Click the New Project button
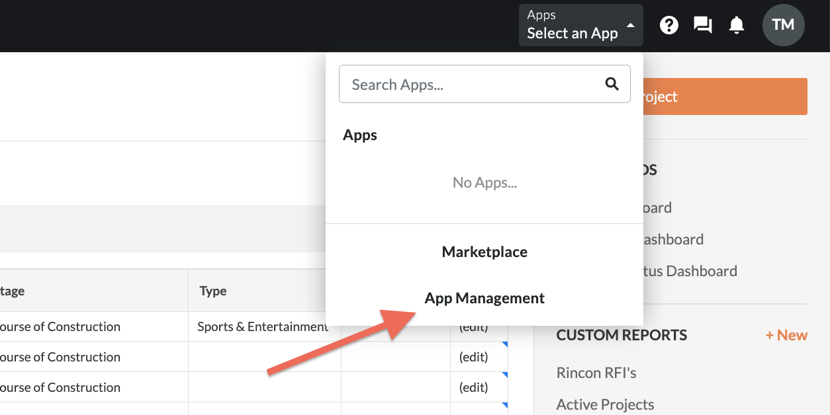This screenshot has width=830, height=415. pos(721,96)
